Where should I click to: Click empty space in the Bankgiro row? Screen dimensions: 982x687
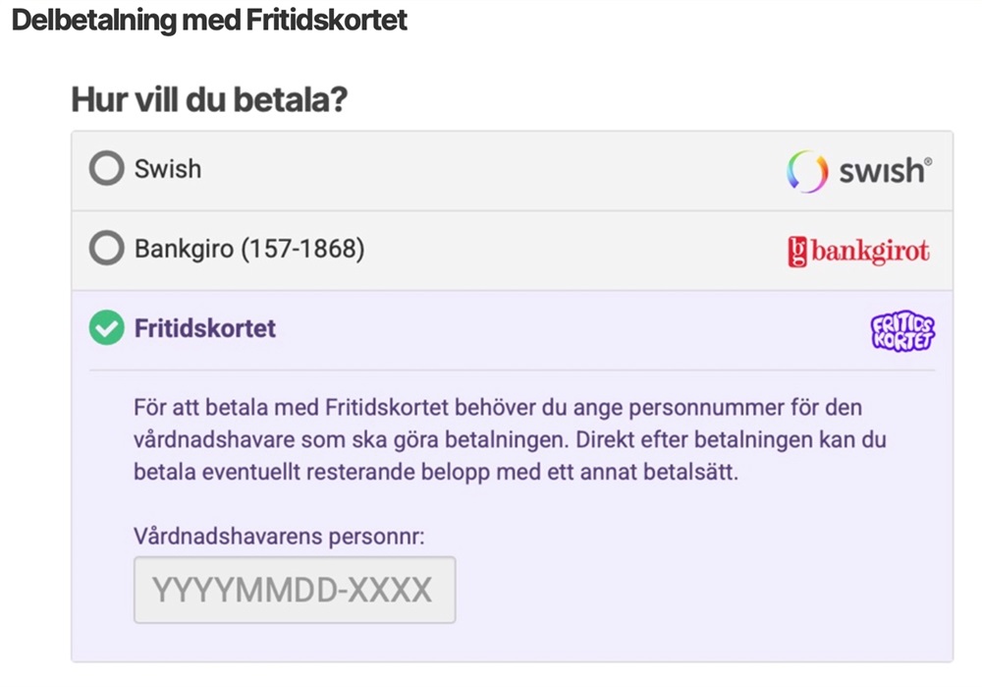click(x=570, y=251)
